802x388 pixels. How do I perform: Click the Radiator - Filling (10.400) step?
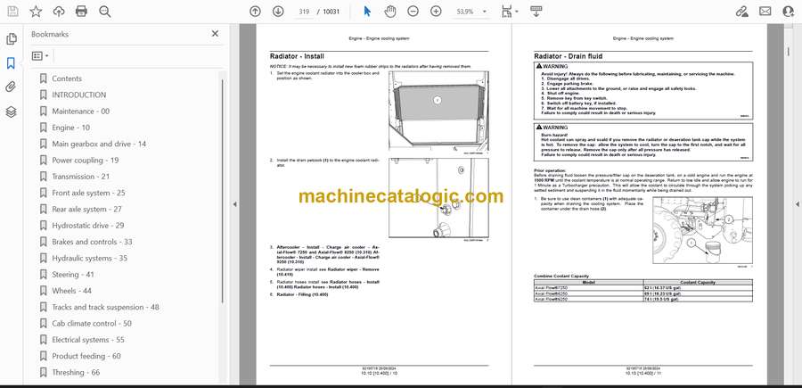coord(302,295)
